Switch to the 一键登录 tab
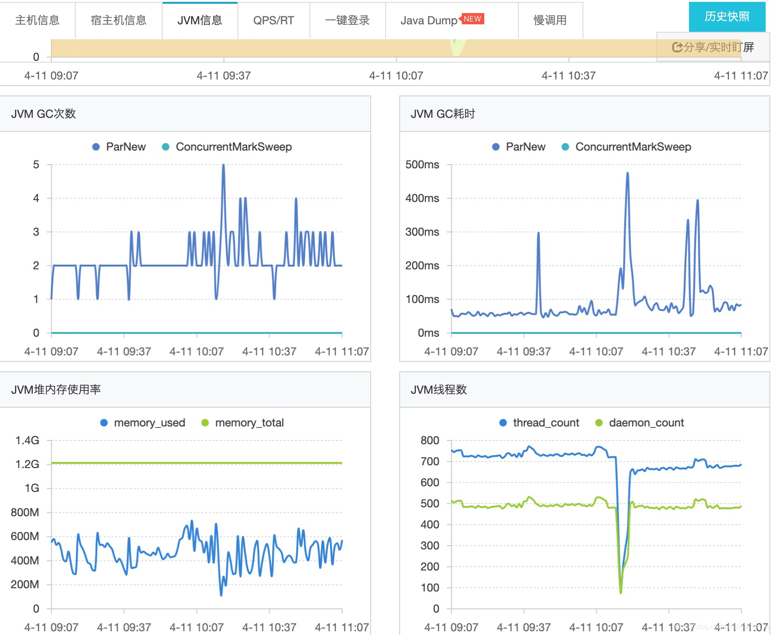The width and height of the screenshot is (775, 635). point(348,20)
